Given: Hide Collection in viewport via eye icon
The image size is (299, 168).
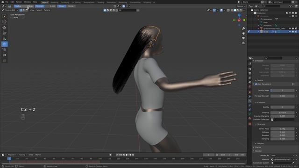Looking at the screenshot, I should [x=290, y=13].
